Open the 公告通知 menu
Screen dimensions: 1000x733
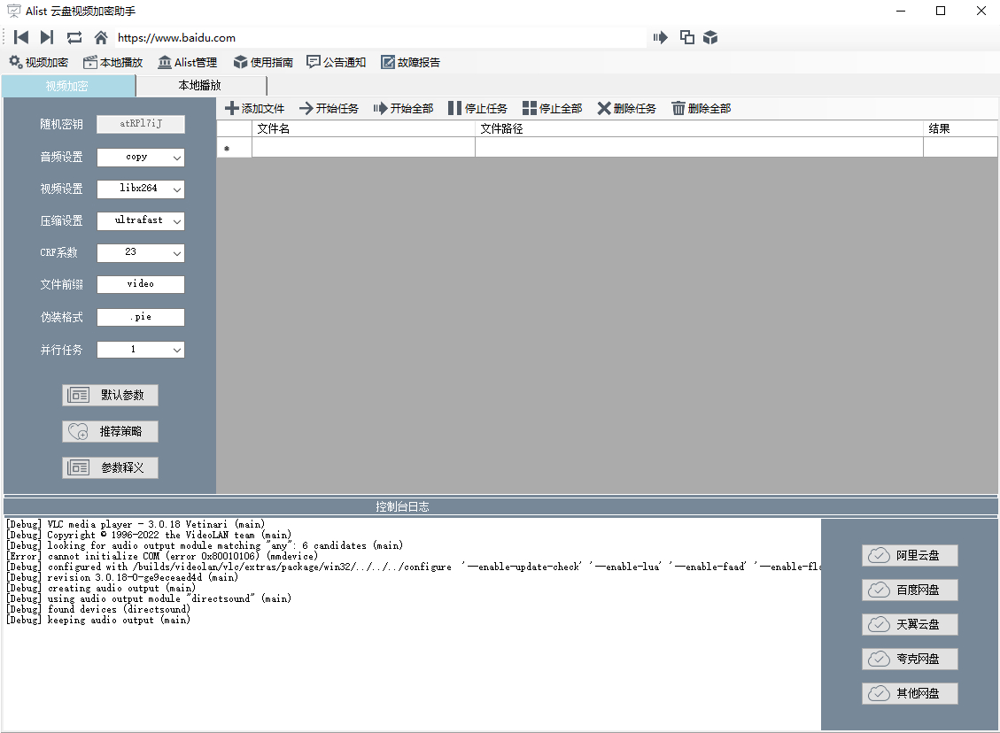click(x=336, y=62)
